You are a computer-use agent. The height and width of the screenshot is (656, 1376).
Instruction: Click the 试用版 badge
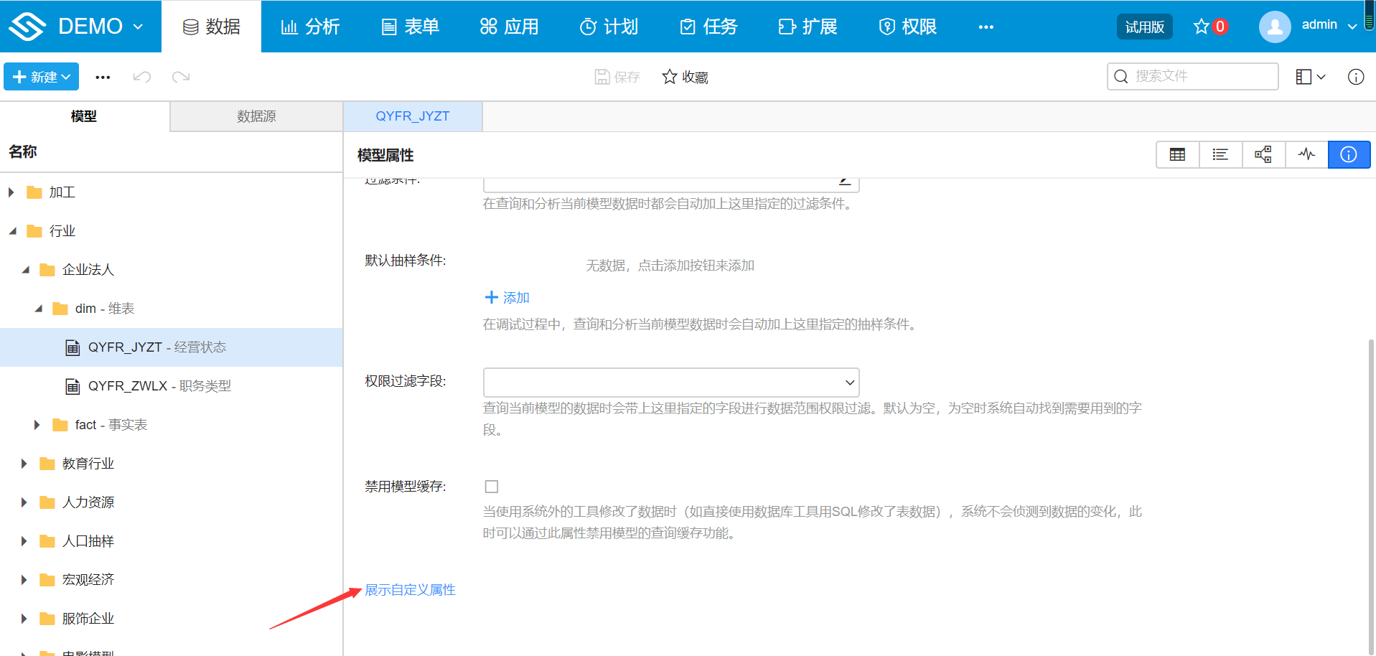click(1143, 26)
